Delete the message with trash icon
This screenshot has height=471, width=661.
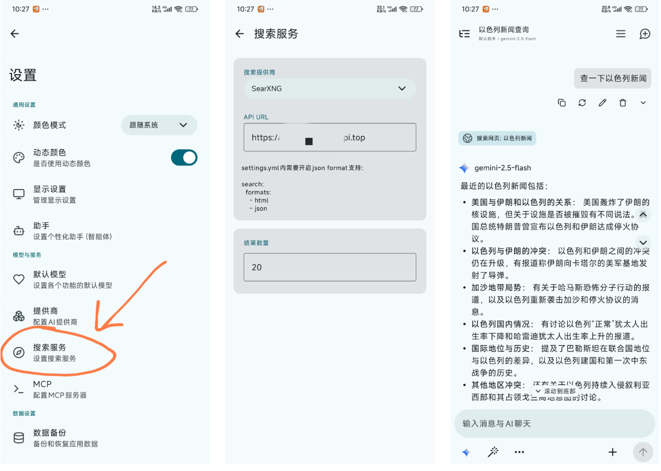[x=623, y=103]
